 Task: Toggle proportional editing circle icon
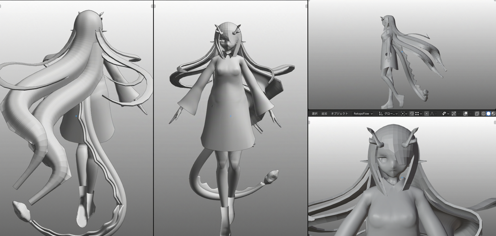coord(426,114)
